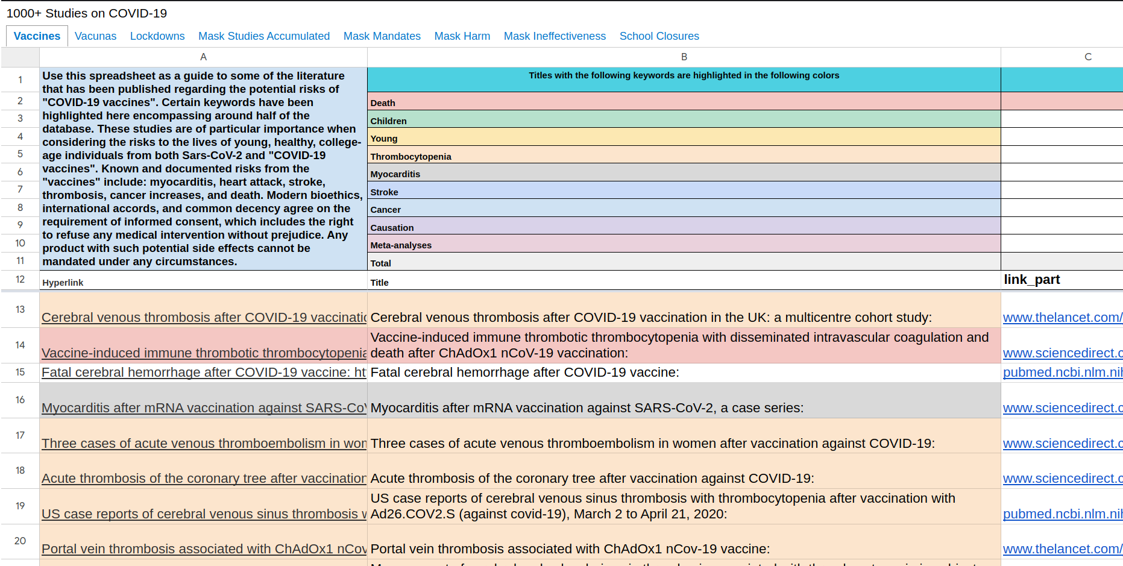
Task: Select row 1 header
Action: point(20,80)
